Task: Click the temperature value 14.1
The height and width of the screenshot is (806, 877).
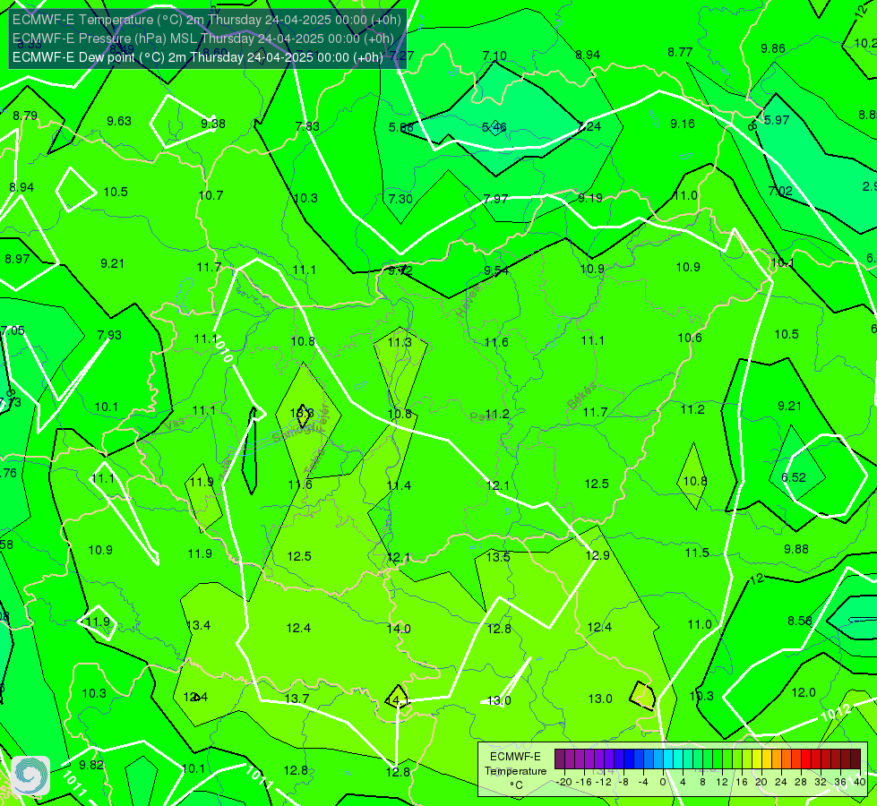Action: 398,699
